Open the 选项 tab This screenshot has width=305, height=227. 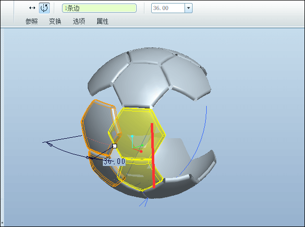click(79, 21)
